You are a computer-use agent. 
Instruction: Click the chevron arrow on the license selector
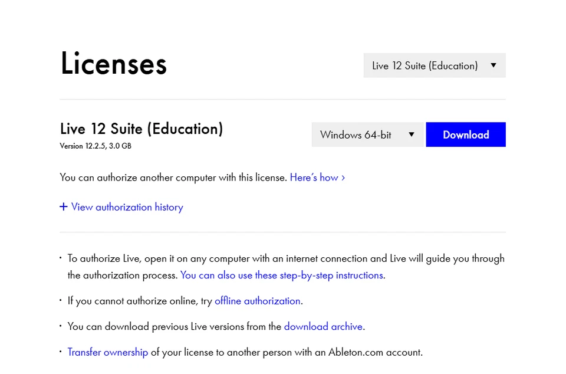coord(493,65)
